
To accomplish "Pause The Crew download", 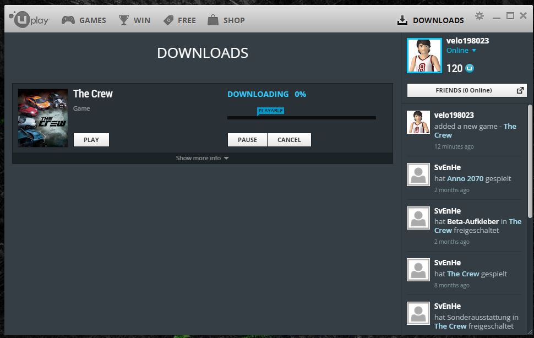I will point(247,140).
